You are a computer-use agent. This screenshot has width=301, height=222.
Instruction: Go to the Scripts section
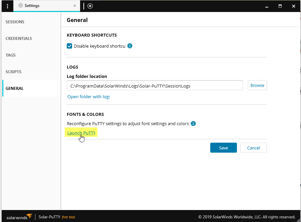tap(13, 72)
